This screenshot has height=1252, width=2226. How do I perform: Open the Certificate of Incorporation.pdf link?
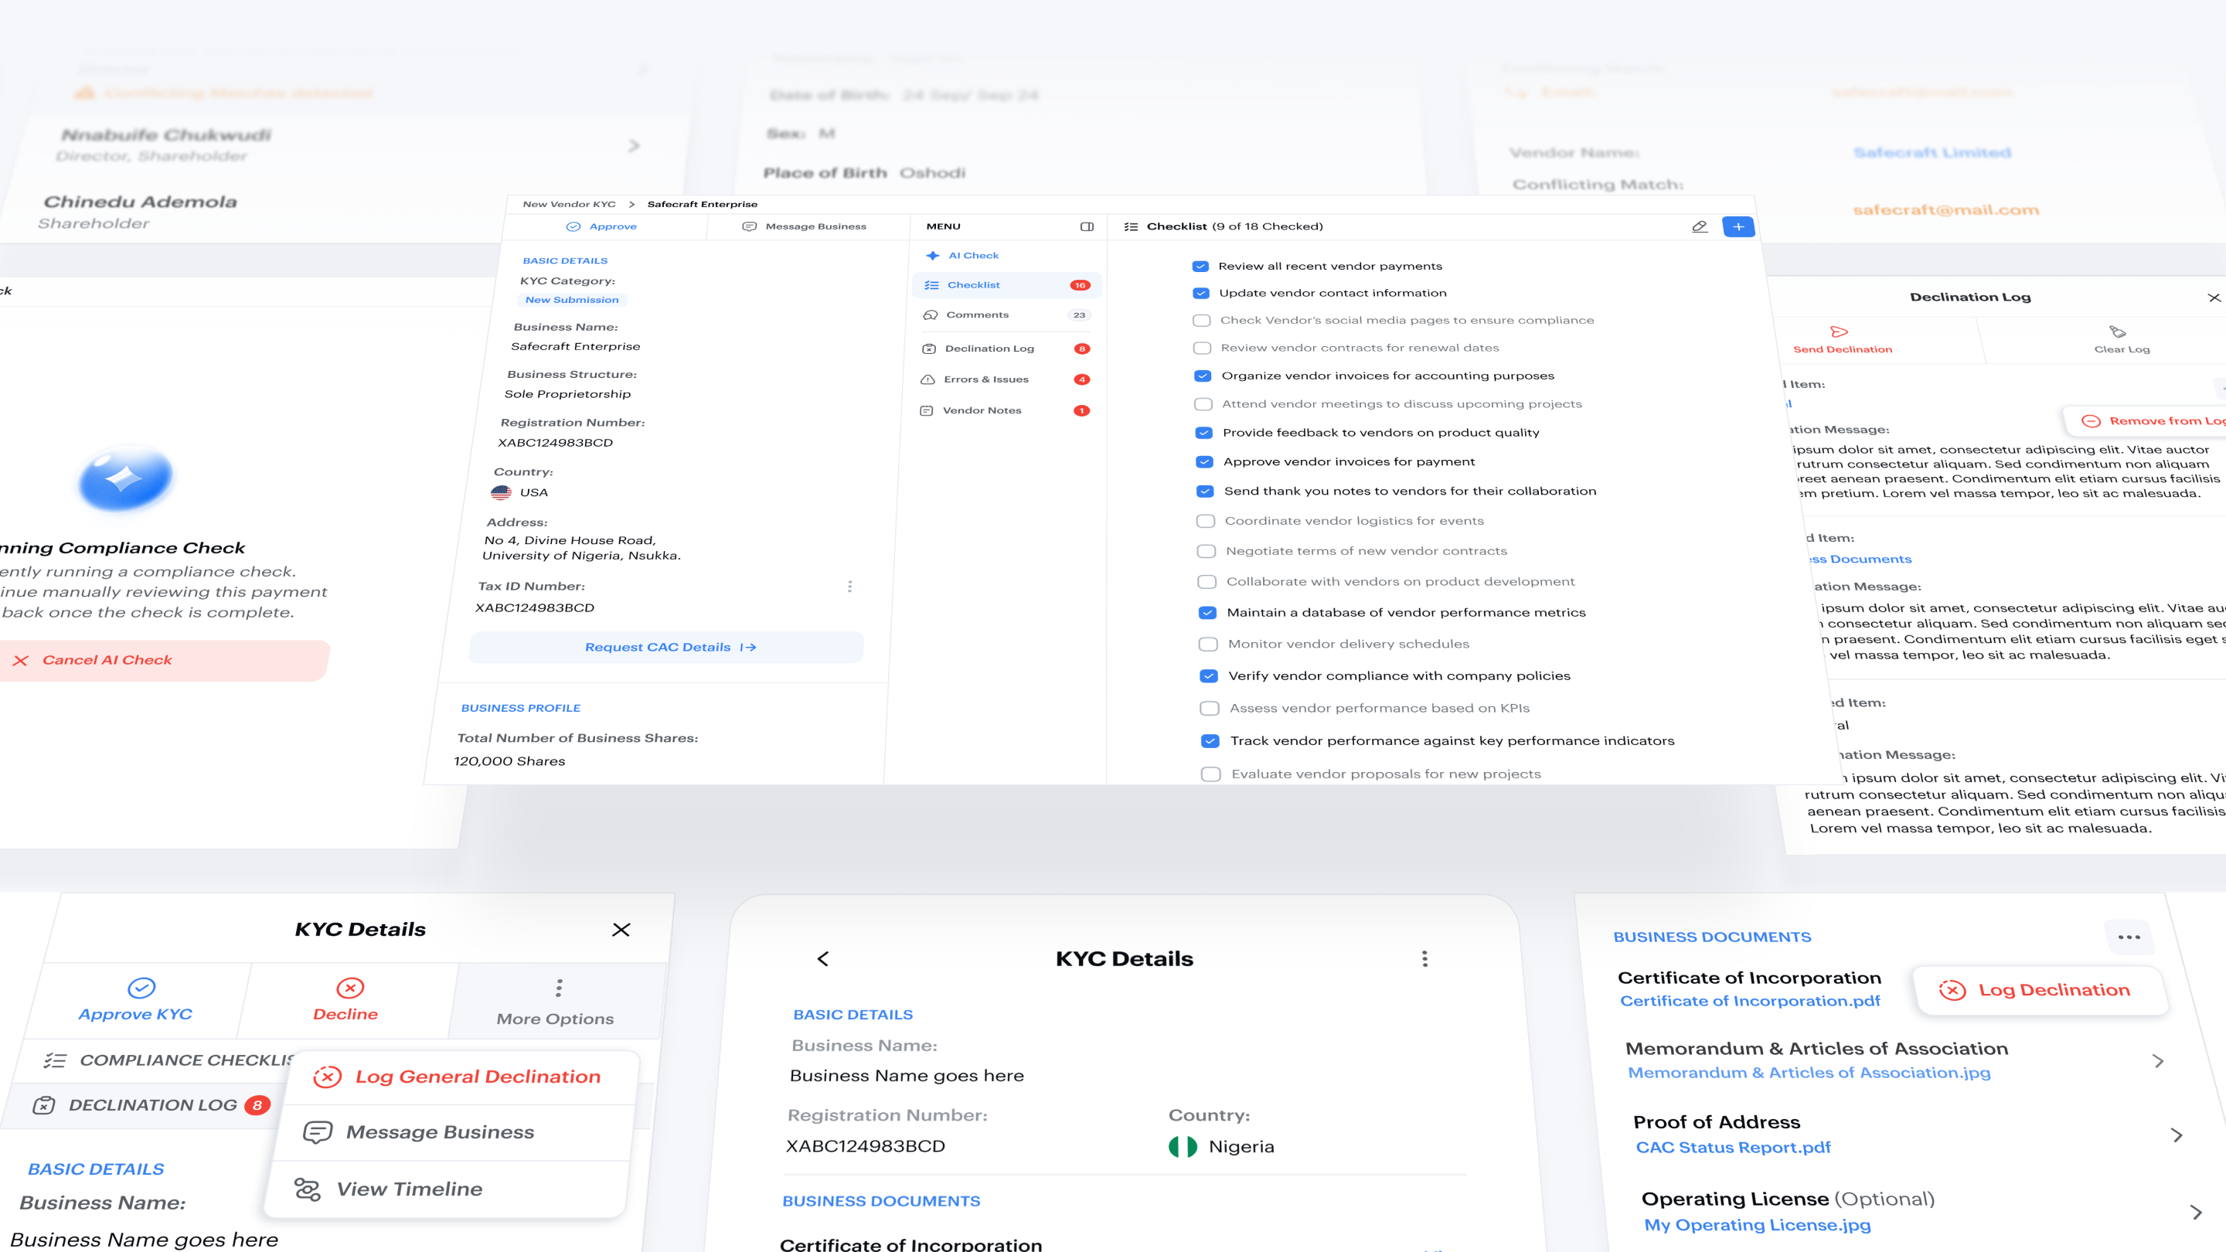(1750, 1001)
